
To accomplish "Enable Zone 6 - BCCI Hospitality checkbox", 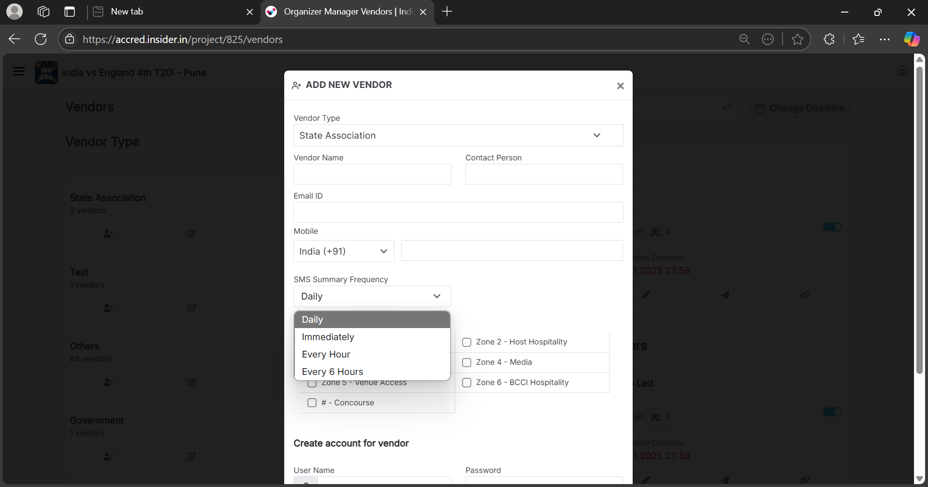I will (x=466, y=383).
